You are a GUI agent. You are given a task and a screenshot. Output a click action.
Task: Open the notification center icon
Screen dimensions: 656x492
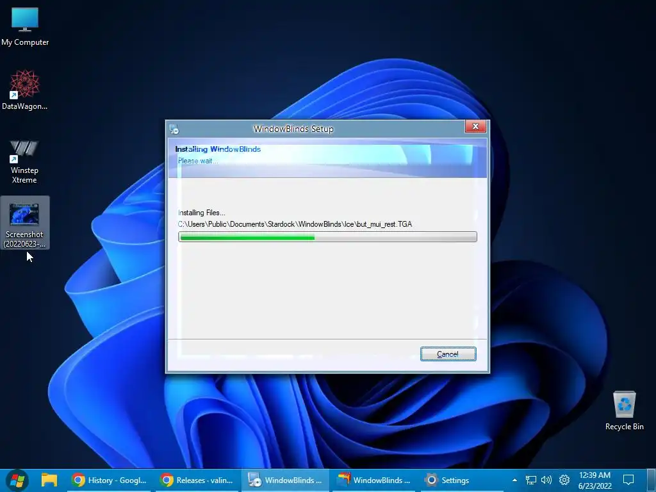coord(628,480)
